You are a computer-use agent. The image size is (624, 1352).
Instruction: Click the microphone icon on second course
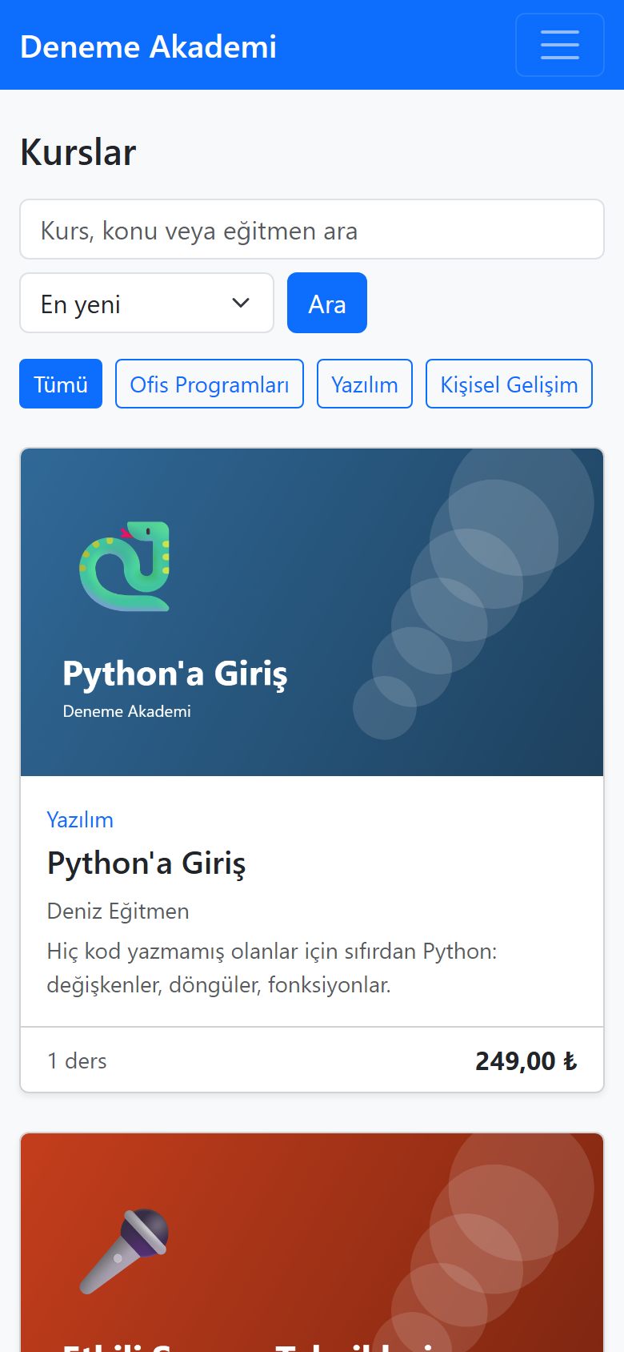click(x=125, y=1251)
